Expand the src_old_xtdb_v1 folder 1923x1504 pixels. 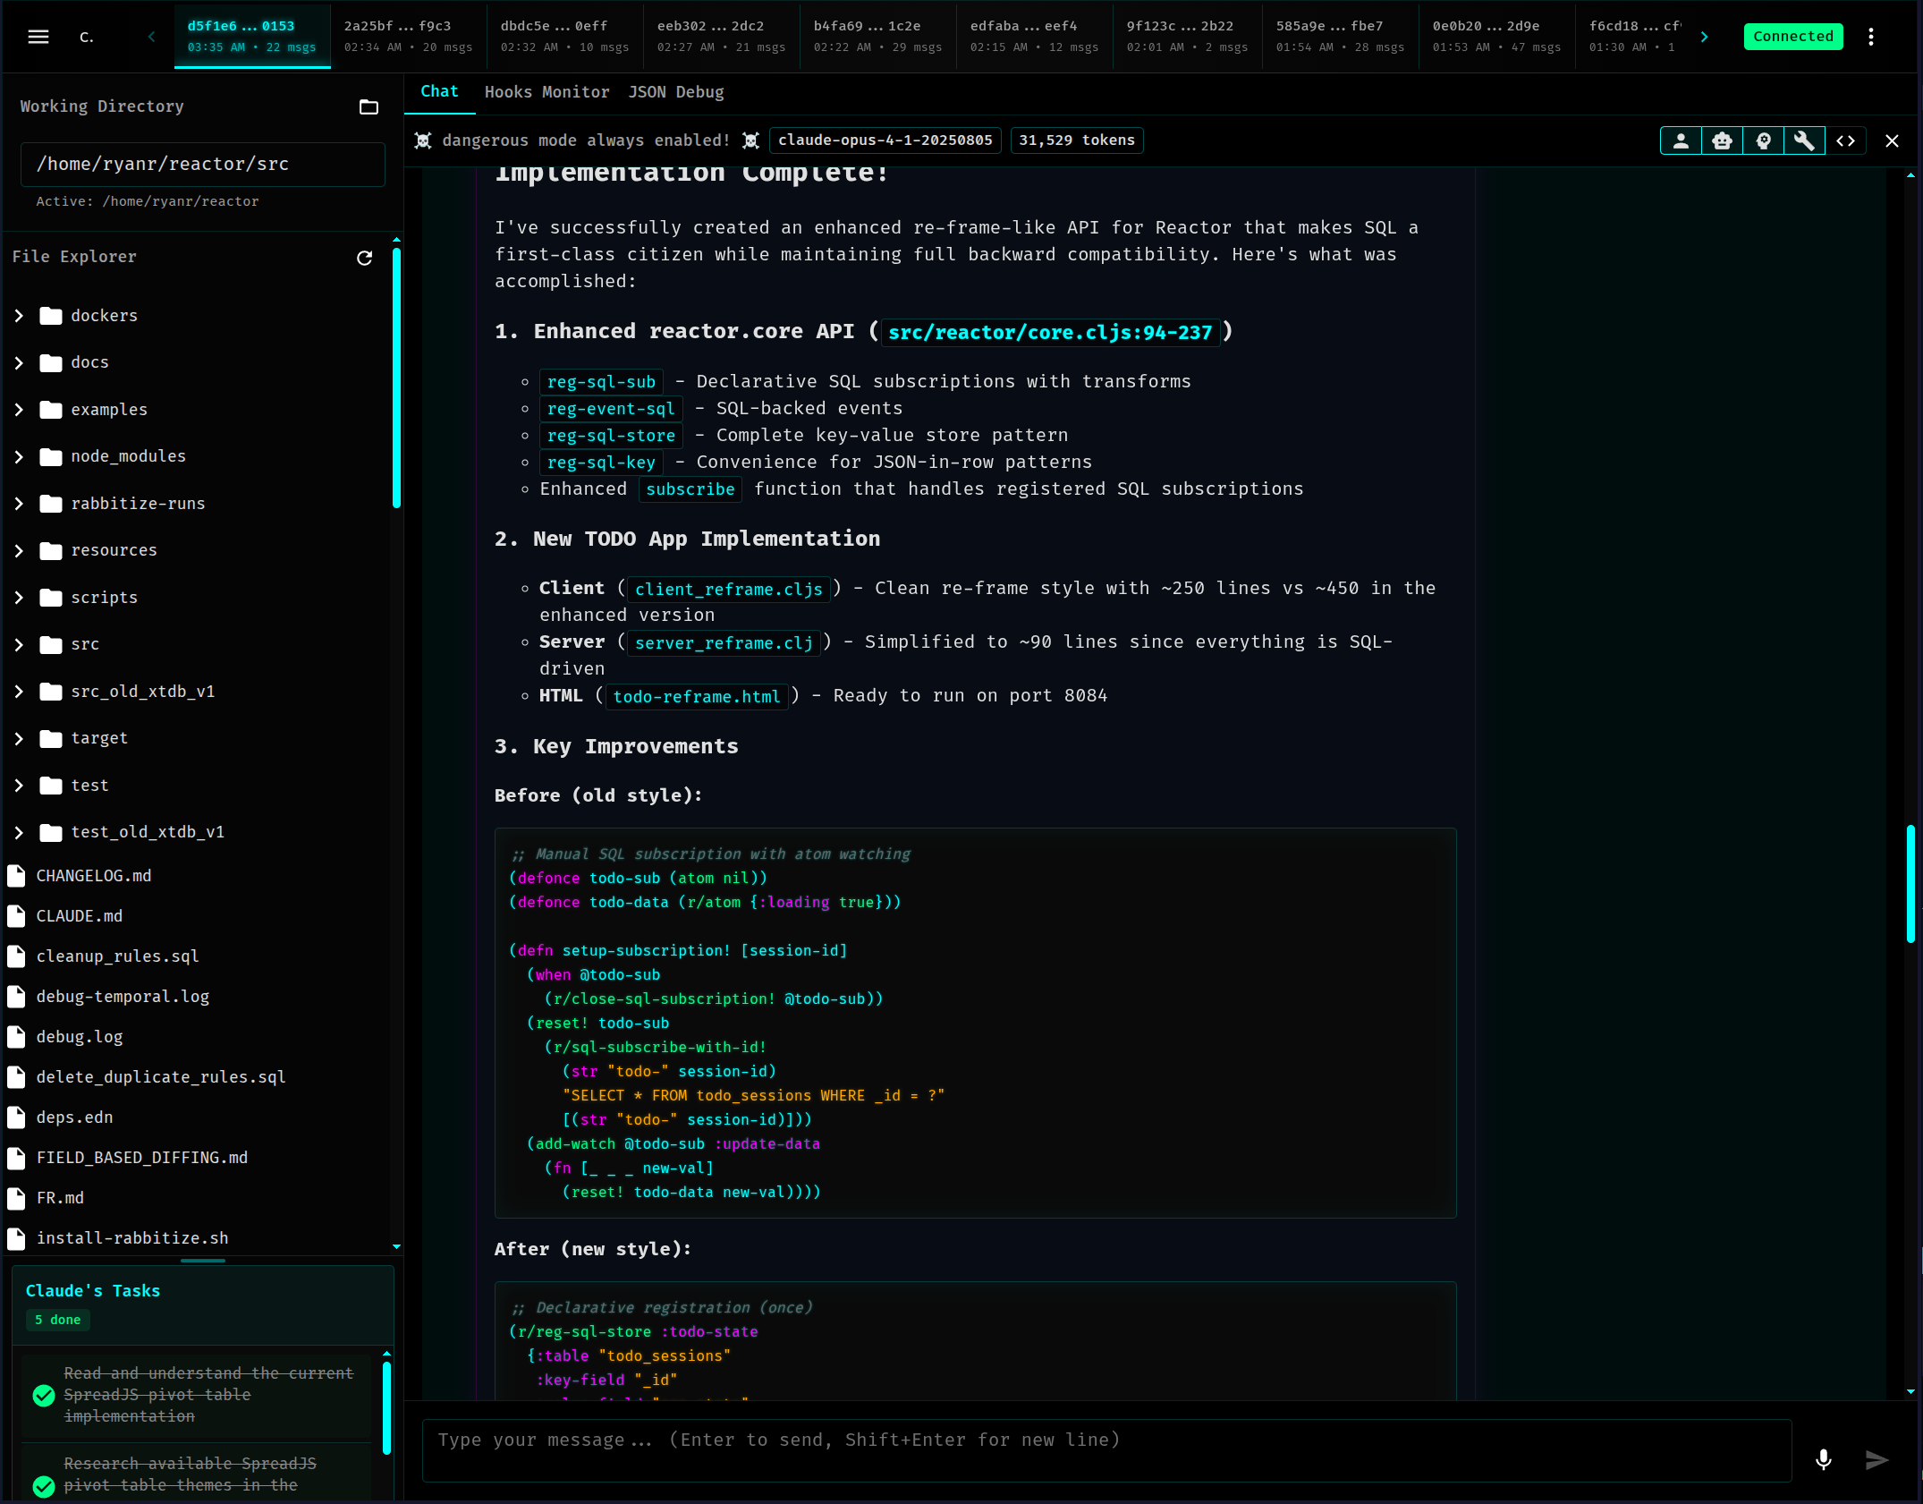pyautogui.click(x=19, y=692)
